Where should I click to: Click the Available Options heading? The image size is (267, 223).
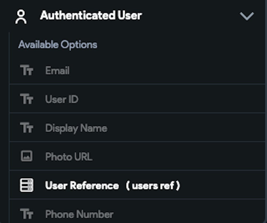point(58,44)
